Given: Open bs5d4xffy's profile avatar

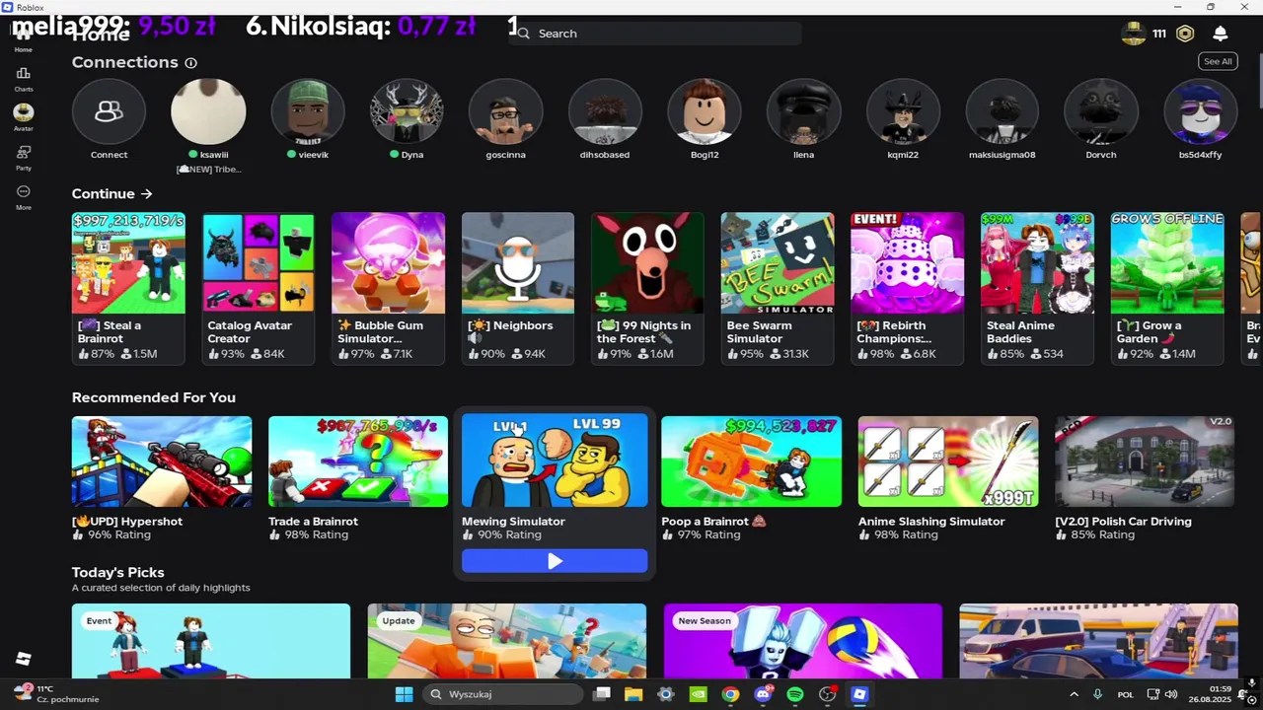Looking at the screenshot, I should point(1200,111).
